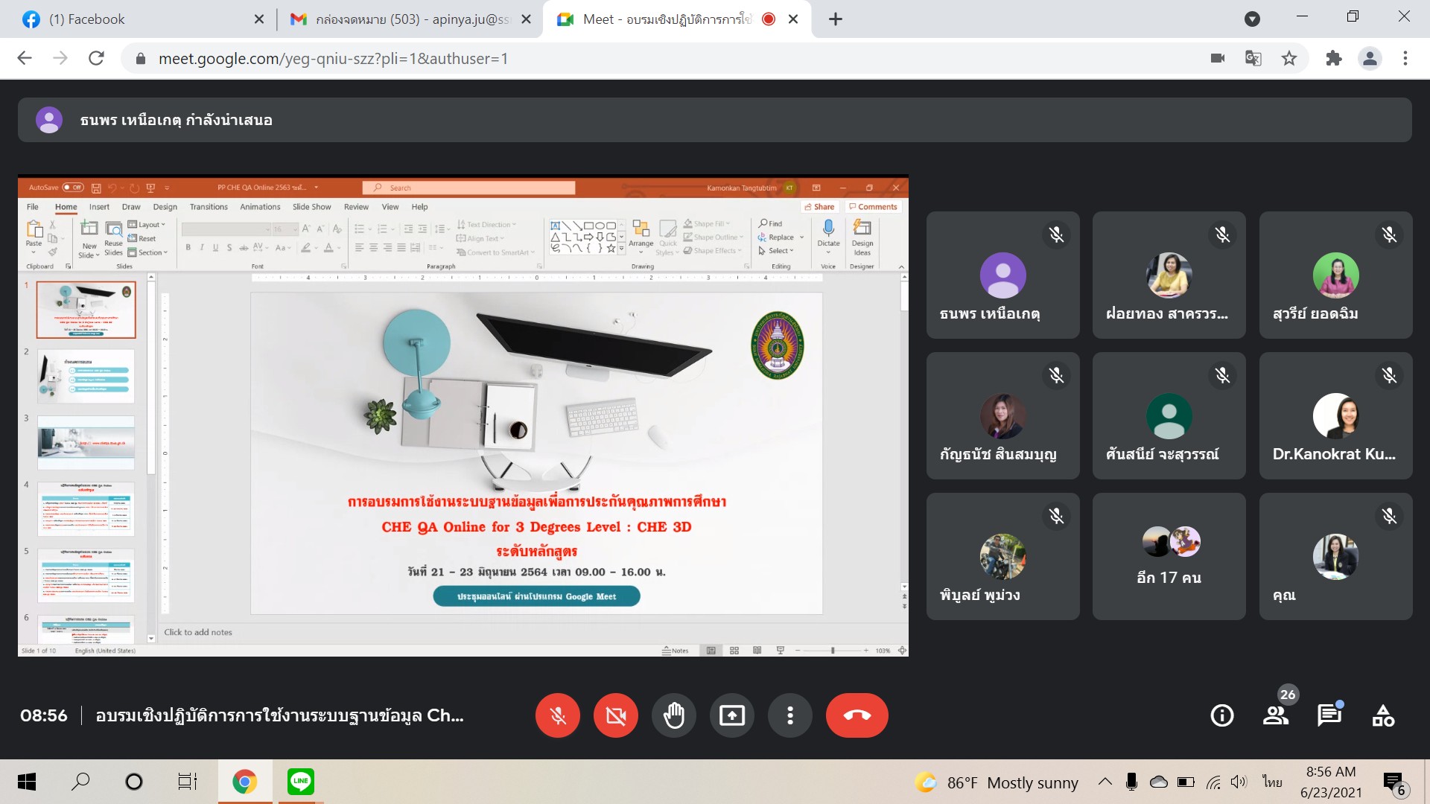Open the meeting details info icon
Viewport: 1430px width, 804px height.
coord(1221,715)
